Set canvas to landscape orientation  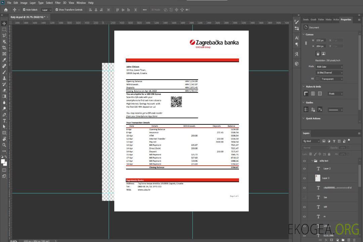pos(323,54)
